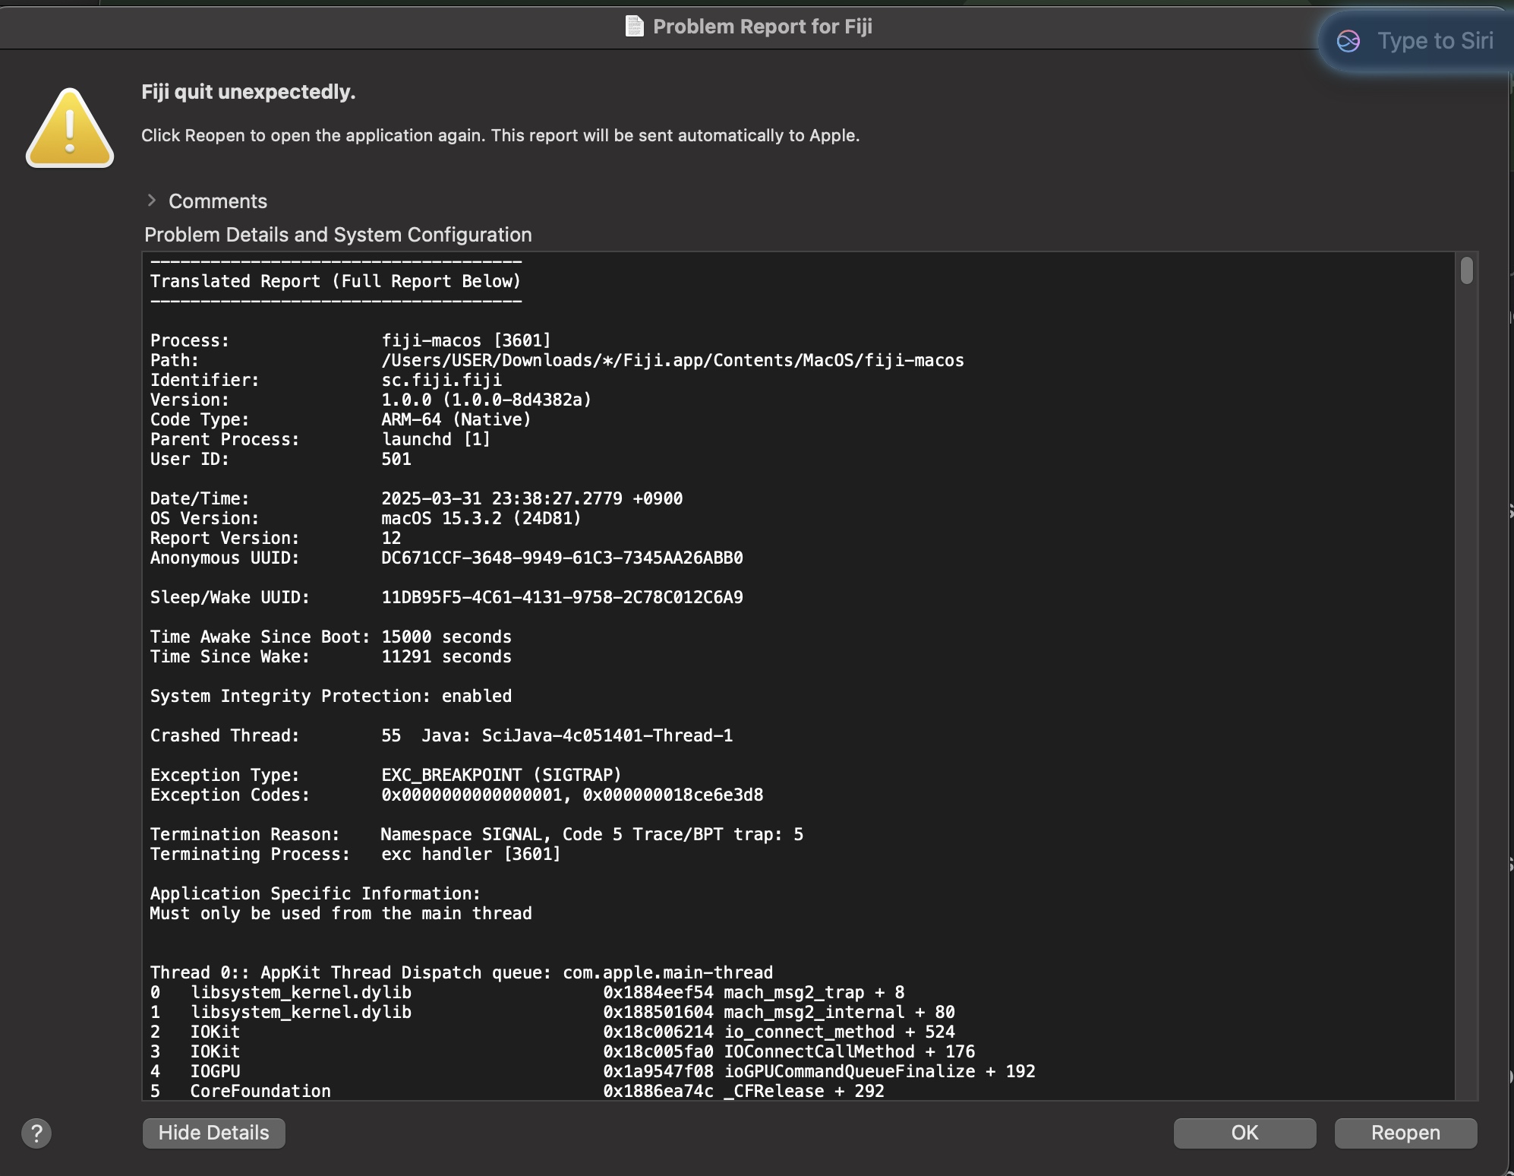1514x1176 pixels.
Task: Click the yellow warning triangle icon
Action: [x=69, y=128]
